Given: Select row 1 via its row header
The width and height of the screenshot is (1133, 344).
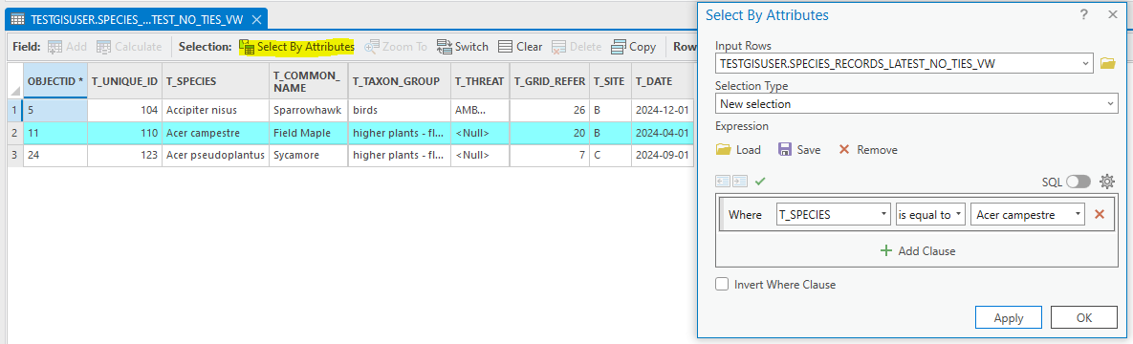Looking at the screenshot, I should coord(15,111).
